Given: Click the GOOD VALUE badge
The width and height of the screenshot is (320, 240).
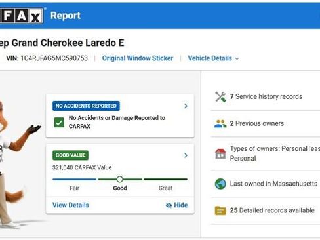Looking at the screenshot, I should 70,155.
